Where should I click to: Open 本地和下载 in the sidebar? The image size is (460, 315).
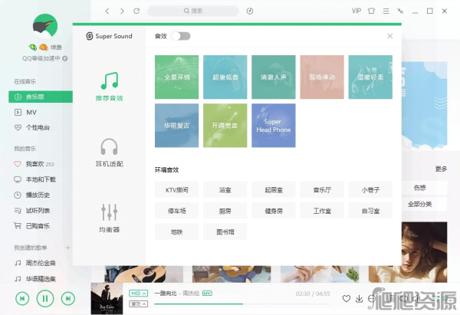(35, 179)
